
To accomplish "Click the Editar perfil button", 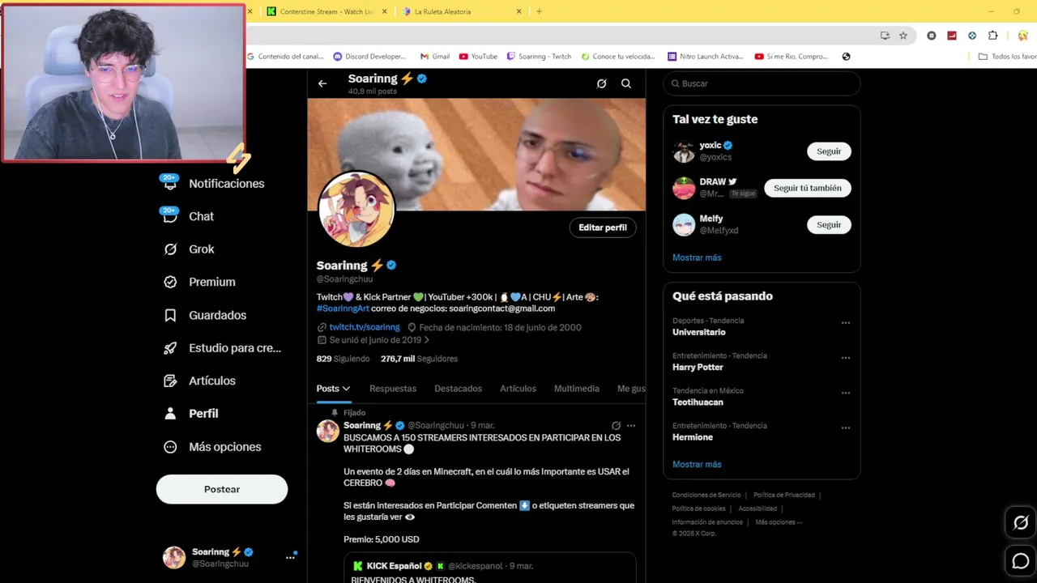I will pos(603,228).
